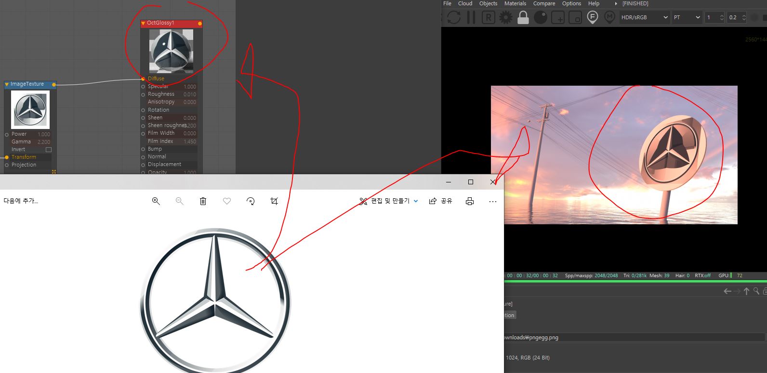Open the HDR/sRGB color space dropdown
Viewport: 767px width, 373px height.
point(644,17)
